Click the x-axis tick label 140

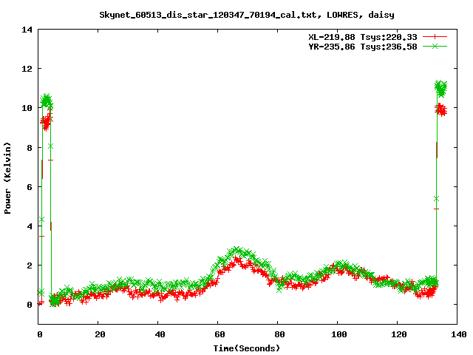459,334
